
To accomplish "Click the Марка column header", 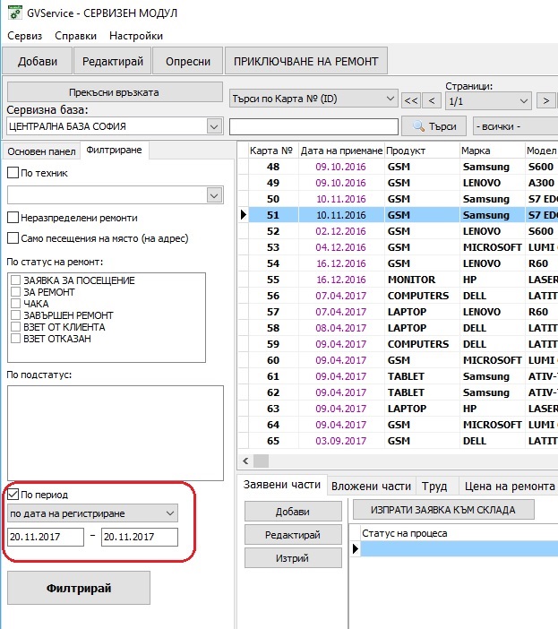I will pyautogui.click(x=493, y=151).
